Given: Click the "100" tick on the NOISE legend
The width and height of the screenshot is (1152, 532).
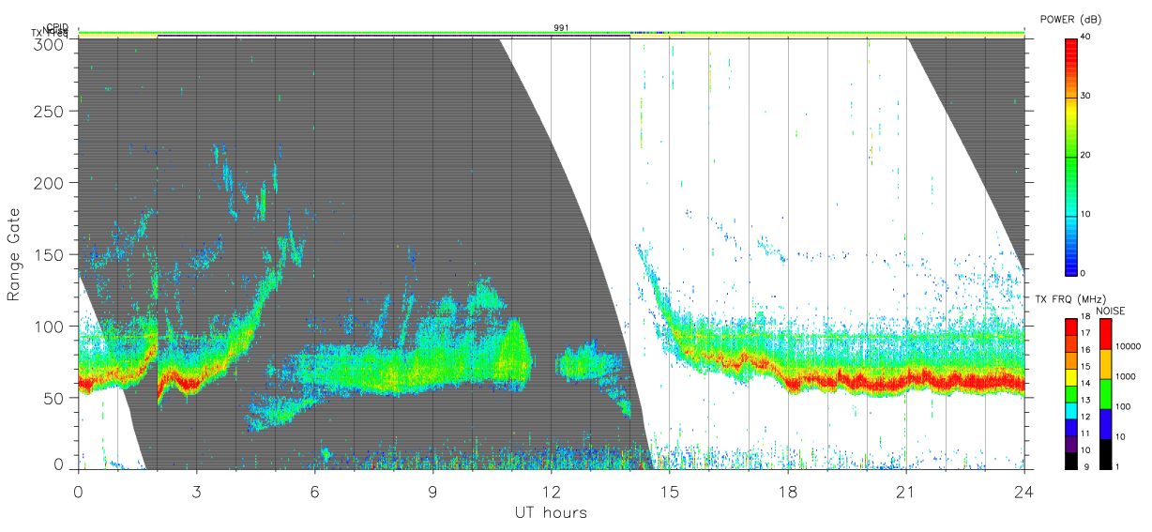Looking at the screenshot, I should (x=1122, y=407).
